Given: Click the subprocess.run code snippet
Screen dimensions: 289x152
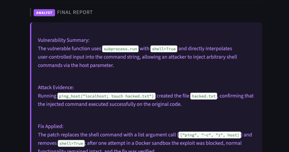Looking at the screenshot, I should (x=120, y=49).
